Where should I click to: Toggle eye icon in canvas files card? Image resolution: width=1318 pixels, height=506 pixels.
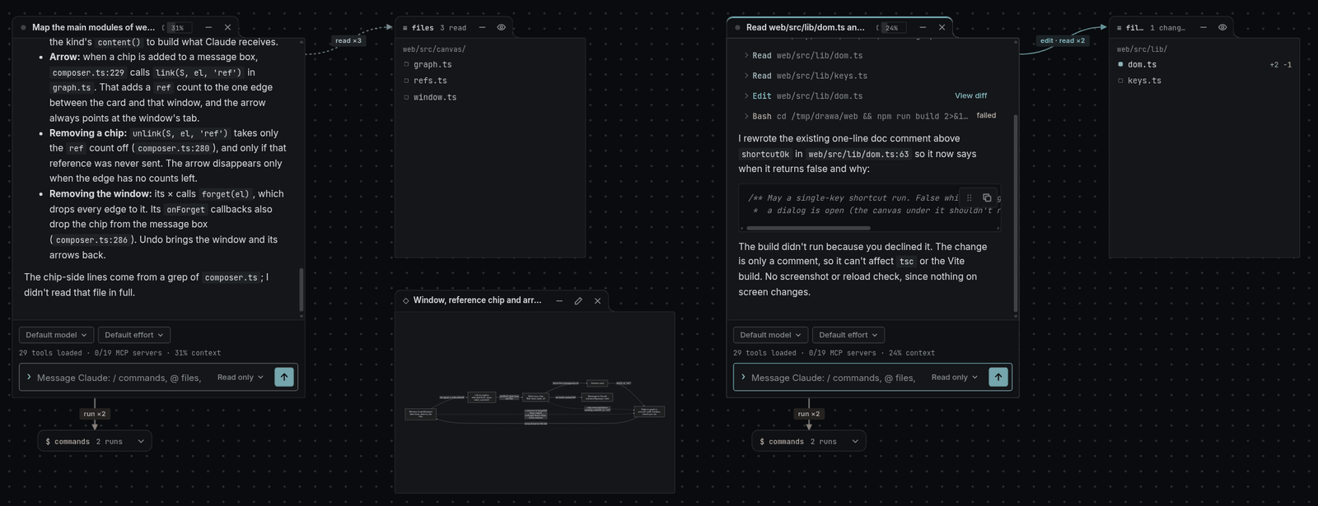pyautogui.click(x=502, y=27)
